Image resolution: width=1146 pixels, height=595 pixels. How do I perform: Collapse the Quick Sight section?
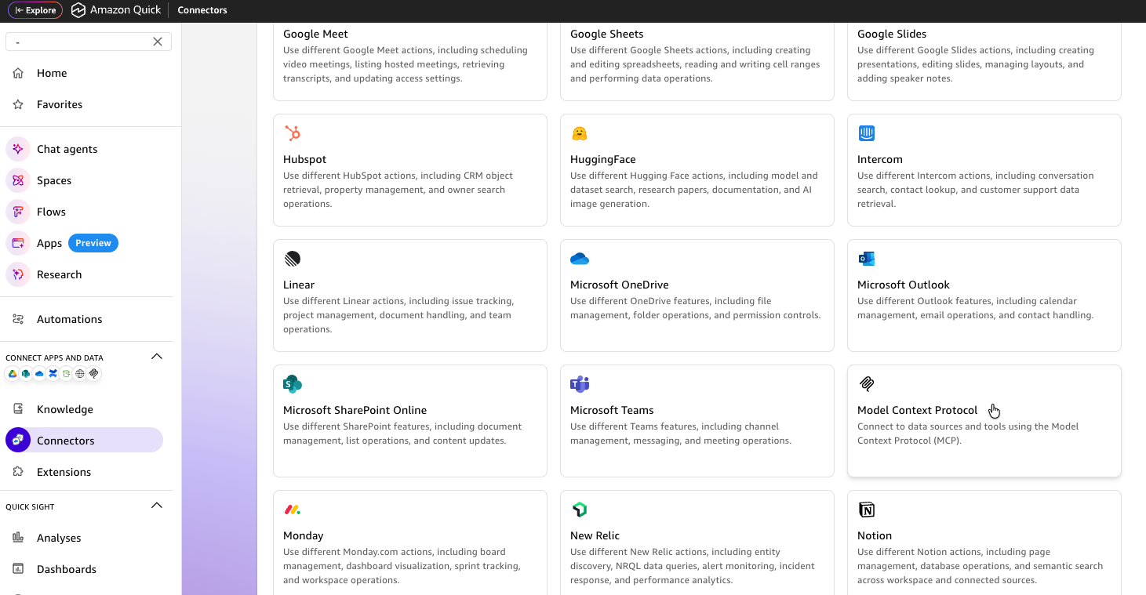(x=157, y=506)
